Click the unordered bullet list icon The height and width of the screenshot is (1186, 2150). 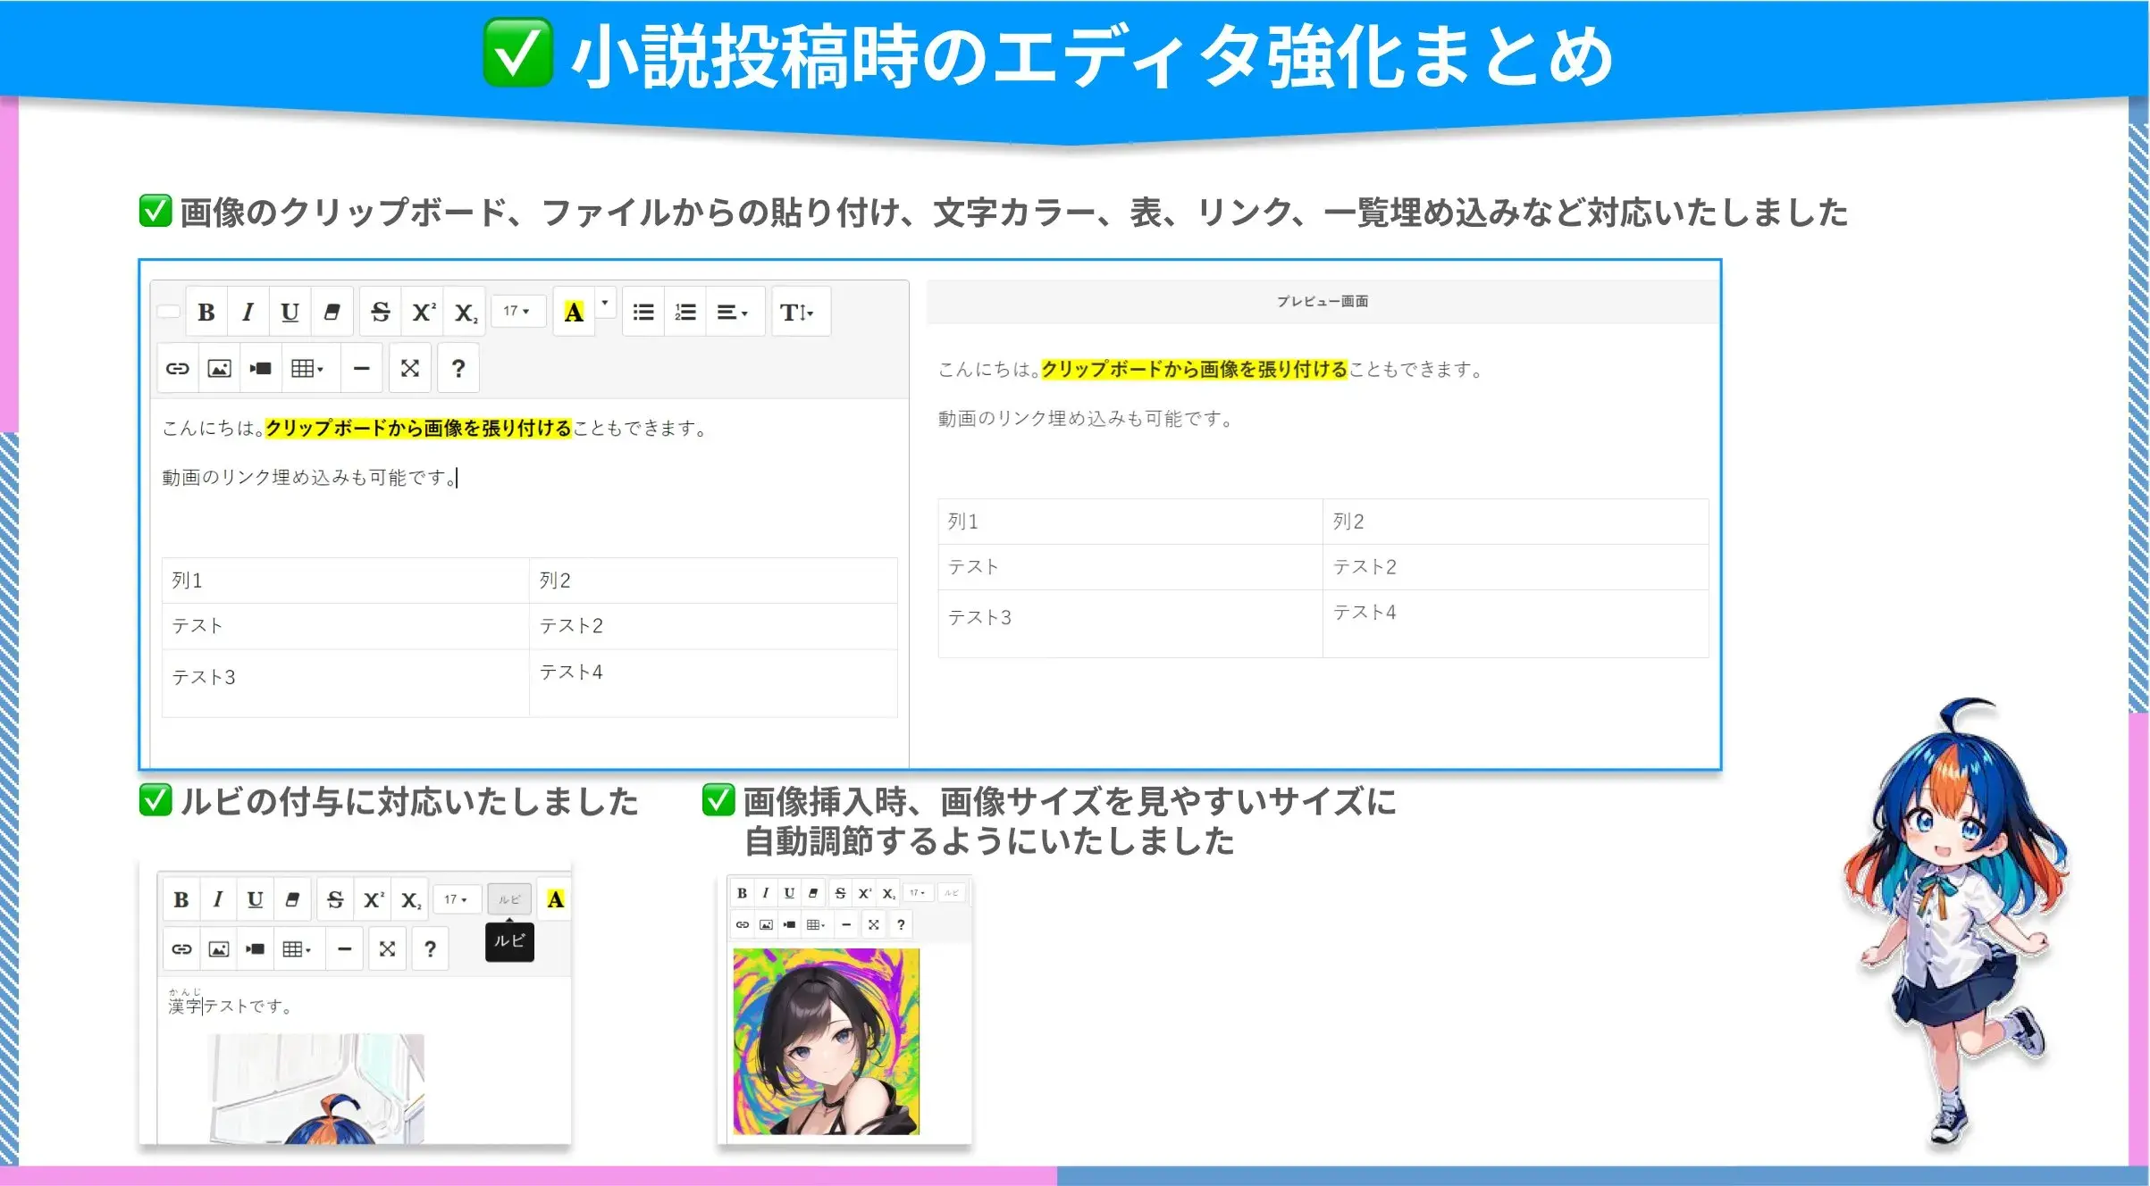pyautogui.click(x=643, y=312)
